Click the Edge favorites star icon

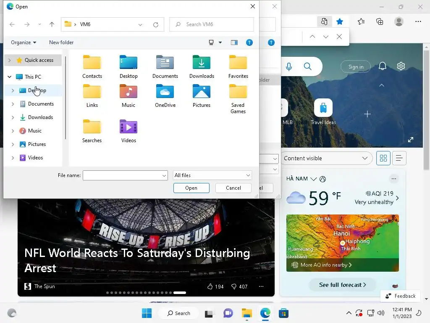point(339,21)
